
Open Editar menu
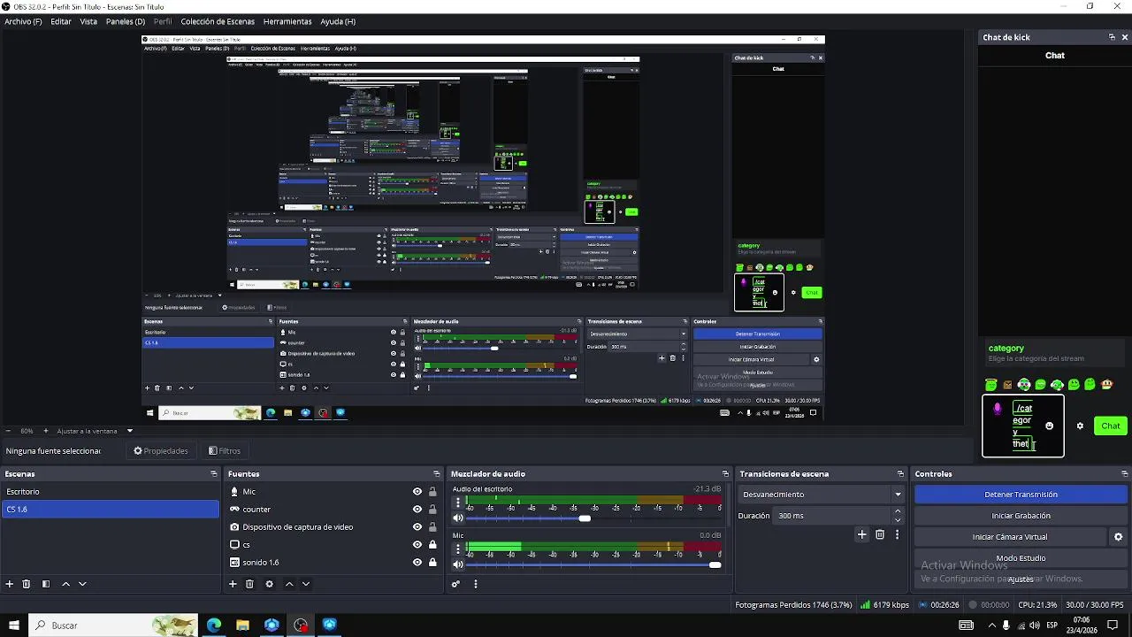(61, 21)
